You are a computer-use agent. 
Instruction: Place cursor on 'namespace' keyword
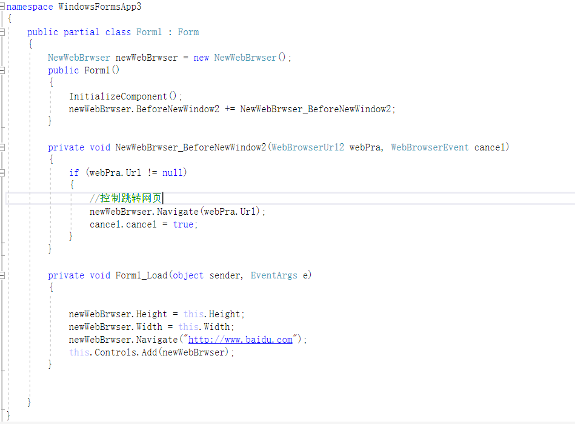pyautogui.click(x=30, y=7)
